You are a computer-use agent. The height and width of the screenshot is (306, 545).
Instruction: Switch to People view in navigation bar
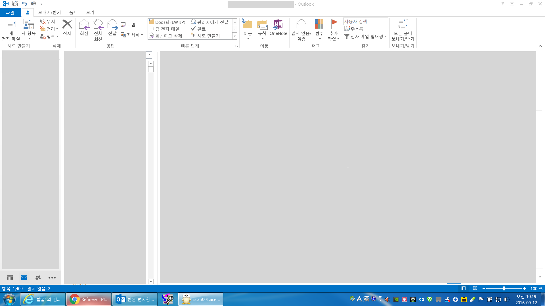[38, 278]
